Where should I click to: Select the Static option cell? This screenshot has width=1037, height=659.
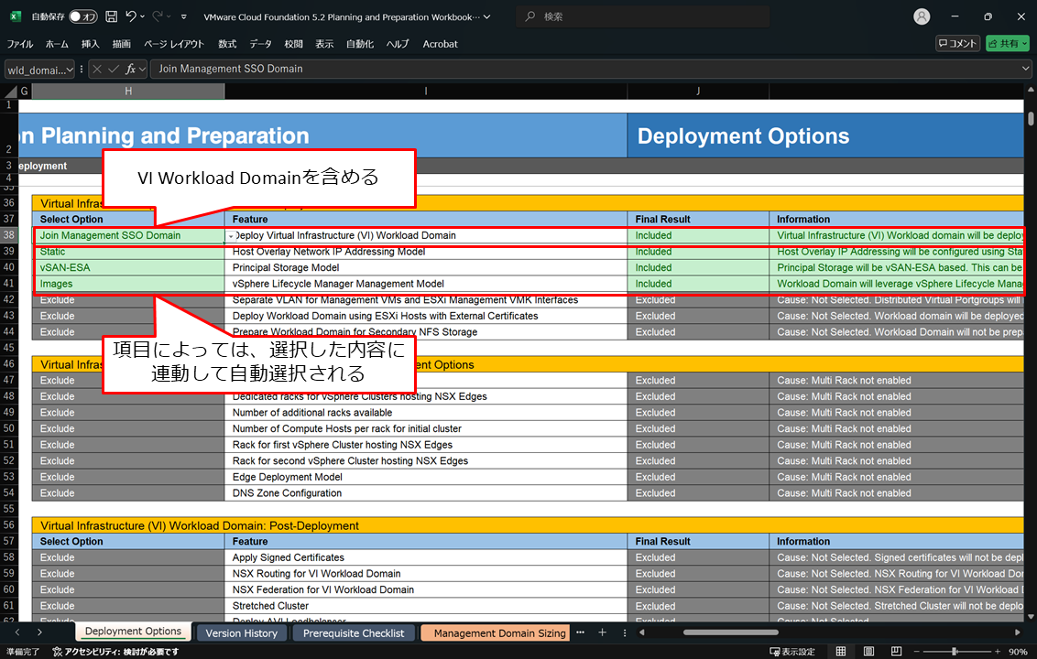pos(128,252)
